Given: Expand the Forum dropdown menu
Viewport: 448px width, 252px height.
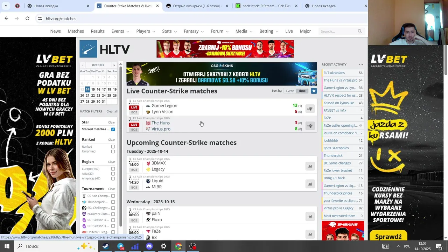Looking at the screenshot, I should (x=219, y=31).
